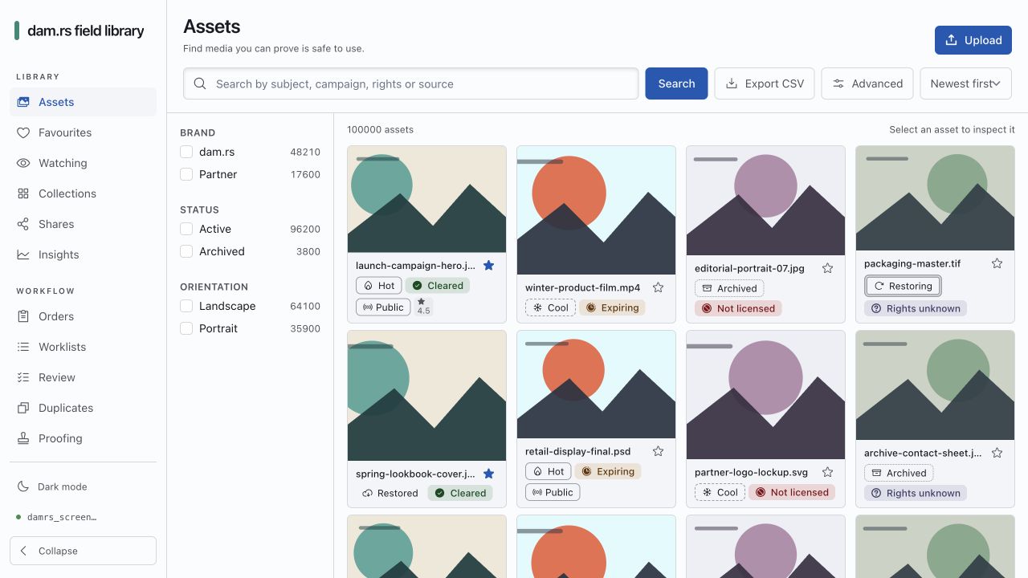The height and width of the screenshot is (578, 1028).
Task: Click the Hot tag on launch-campaign-hero
Action: (378, 285)
